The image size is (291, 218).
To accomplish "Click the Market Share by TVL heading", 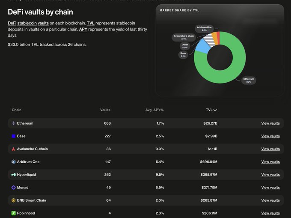I will click(x=179, y=10).
